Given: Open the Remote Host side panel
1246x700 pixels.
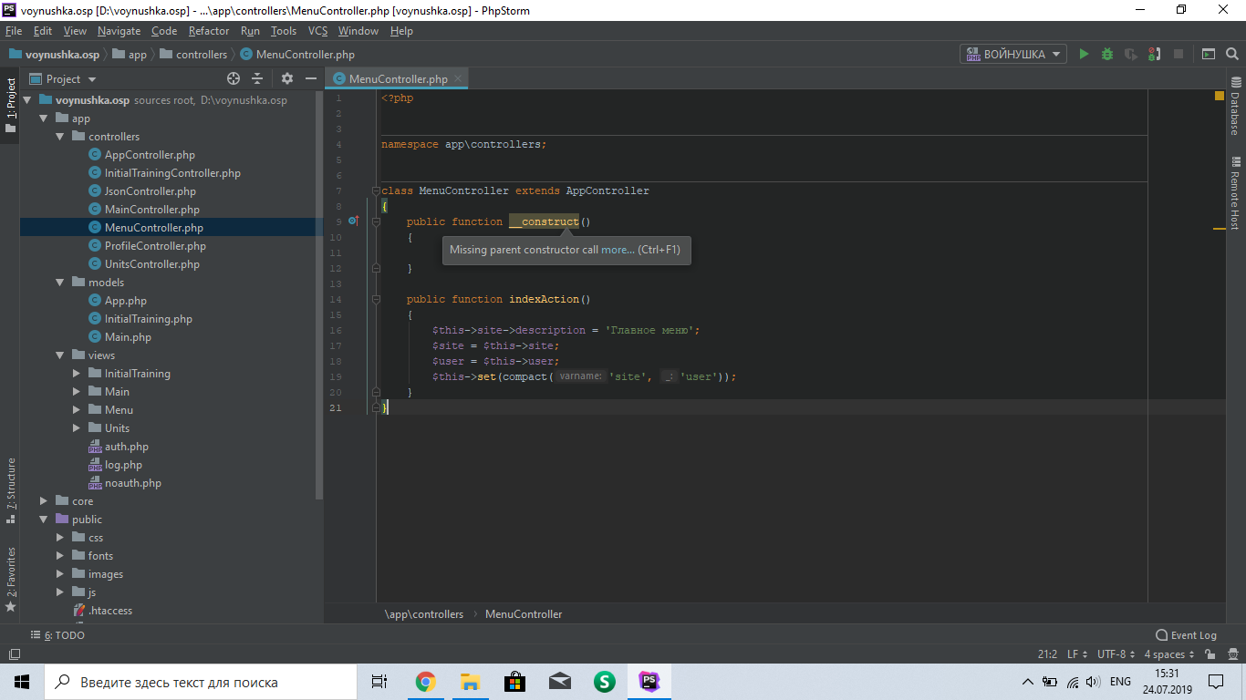Looking at the screenshot, I should click(x=1235, y=194).
